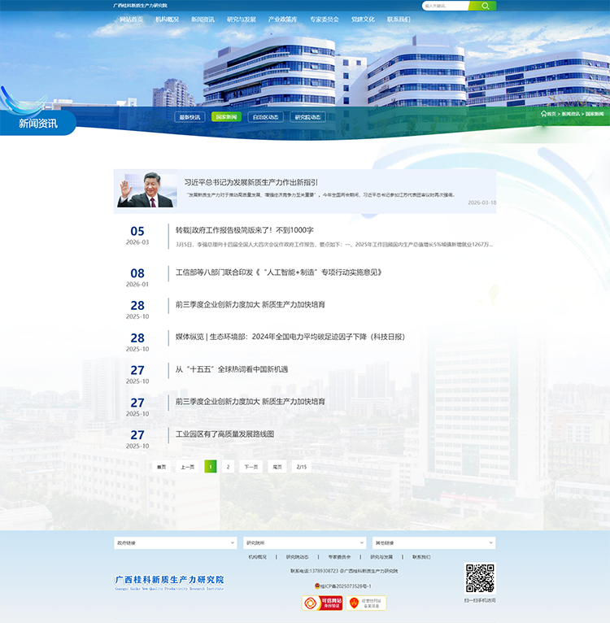Screen dimensions: 610x623
Task: Select the 自治区动态 tab
Action: (x=265, y=117)
